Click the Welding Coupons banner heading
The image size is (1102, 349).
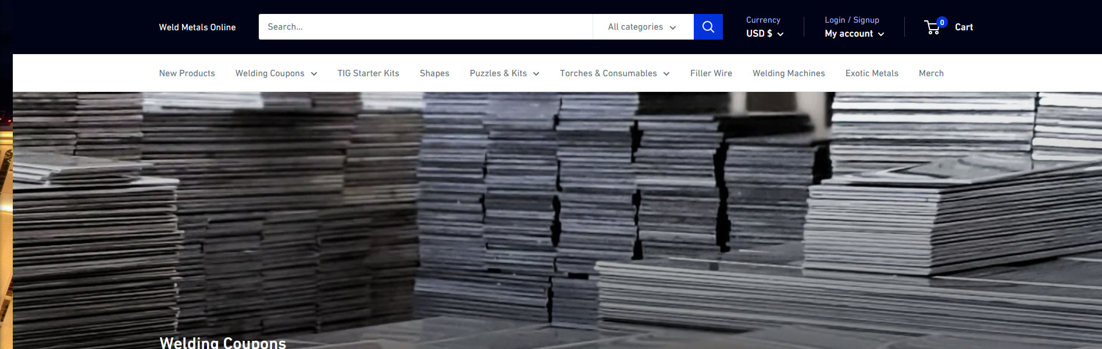point(223,343)
